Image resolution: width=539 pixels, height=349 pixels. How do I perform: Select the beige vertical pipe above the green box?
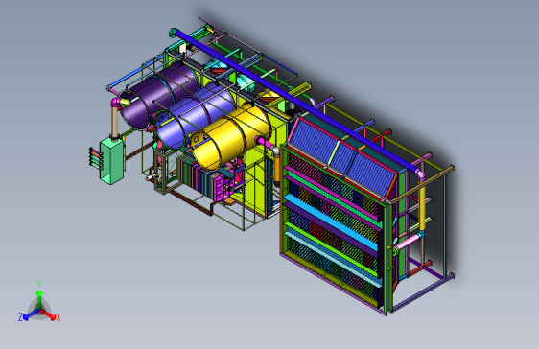pos(115,120)
